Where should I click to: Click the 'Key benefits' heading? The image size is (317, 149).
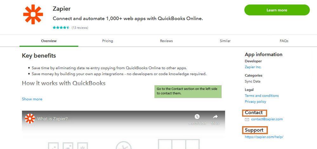[39, 55]
